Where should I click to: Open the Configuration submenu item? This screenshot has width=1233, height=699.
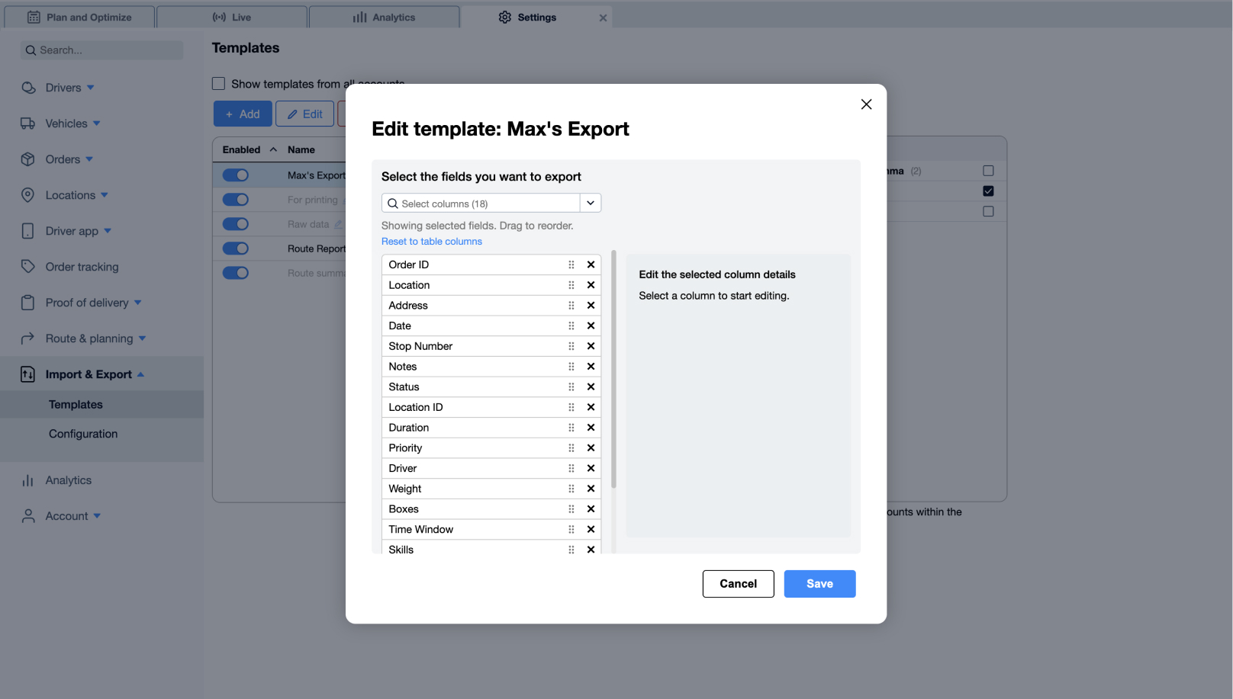(x=83, y=434)
